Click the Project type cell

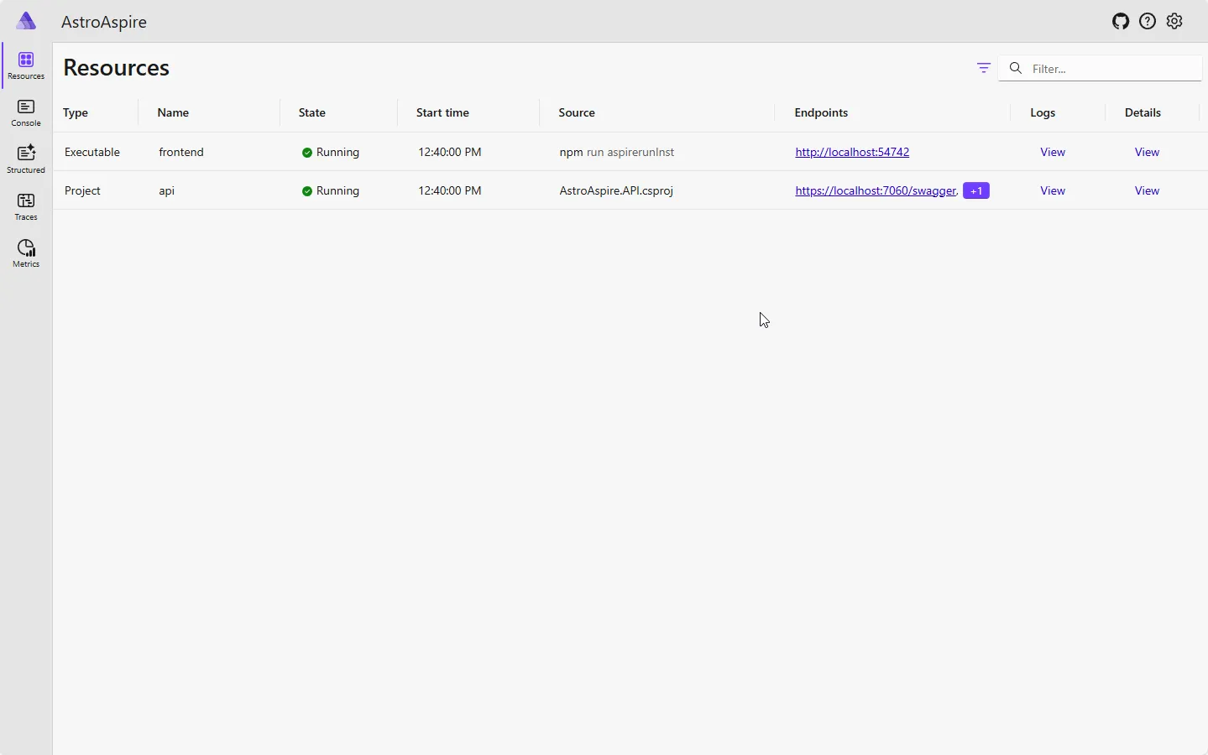82,190
